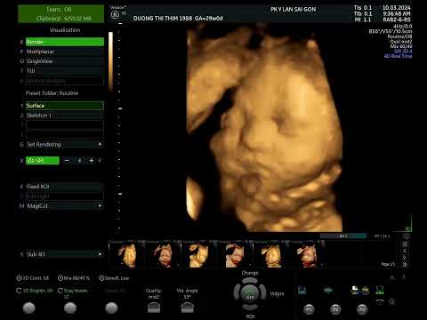Screen dimensions: 427x320
Task: Open the fifth clipboard thumbnail
Action: [270, 254]
